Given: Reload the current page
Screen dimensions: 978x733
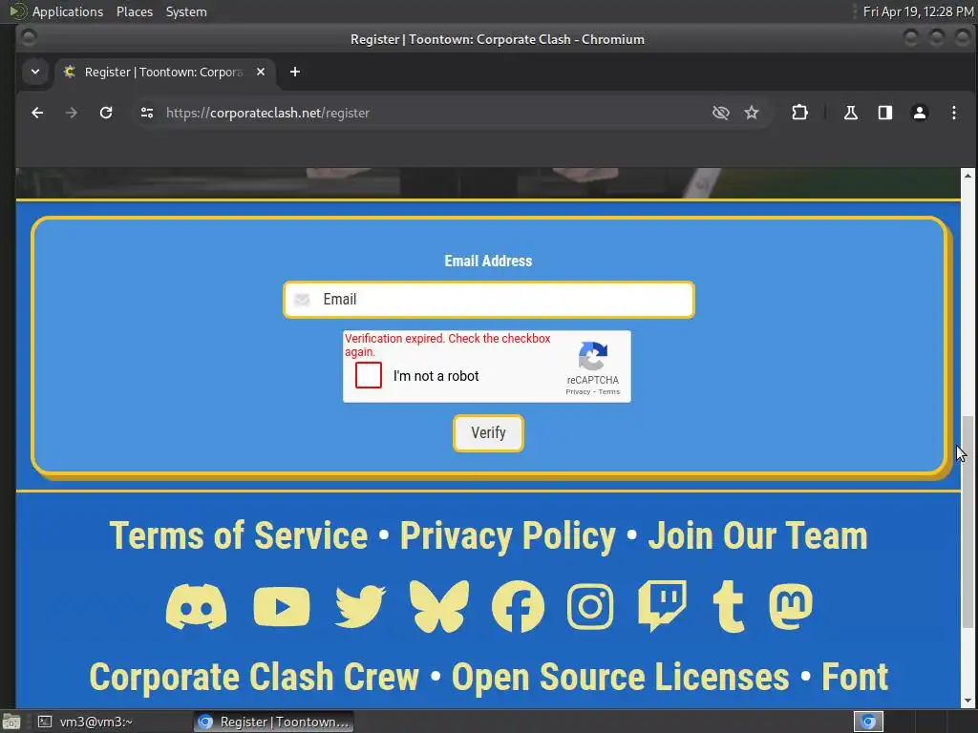Looking at the screenshot, I should pyautogui.click(x=106, y=113).
